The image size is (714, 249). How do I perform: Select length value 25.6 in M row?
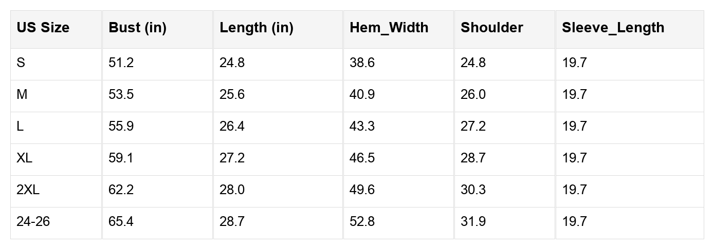click(x=232, y=95)
